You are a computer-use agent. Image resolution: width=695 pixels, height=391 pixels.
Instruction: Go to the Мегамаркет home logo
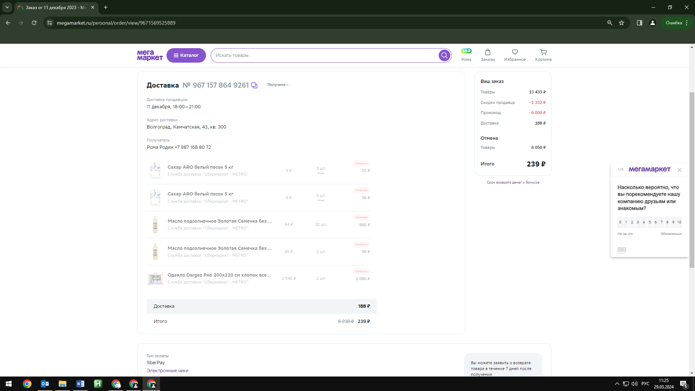click(x=150, y=55)
